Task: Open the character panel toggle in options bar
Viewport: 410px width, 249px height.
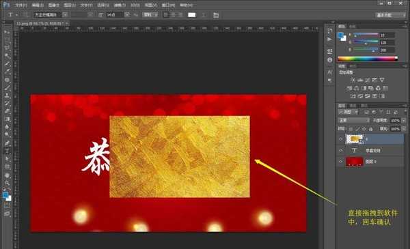Action: pyautogui.click(x=216, y=15)
